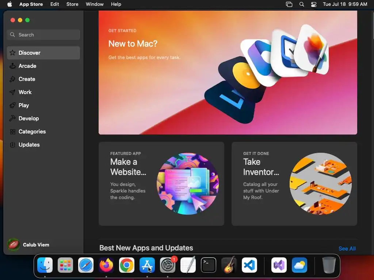Open the Apple menu

[9, 4]
